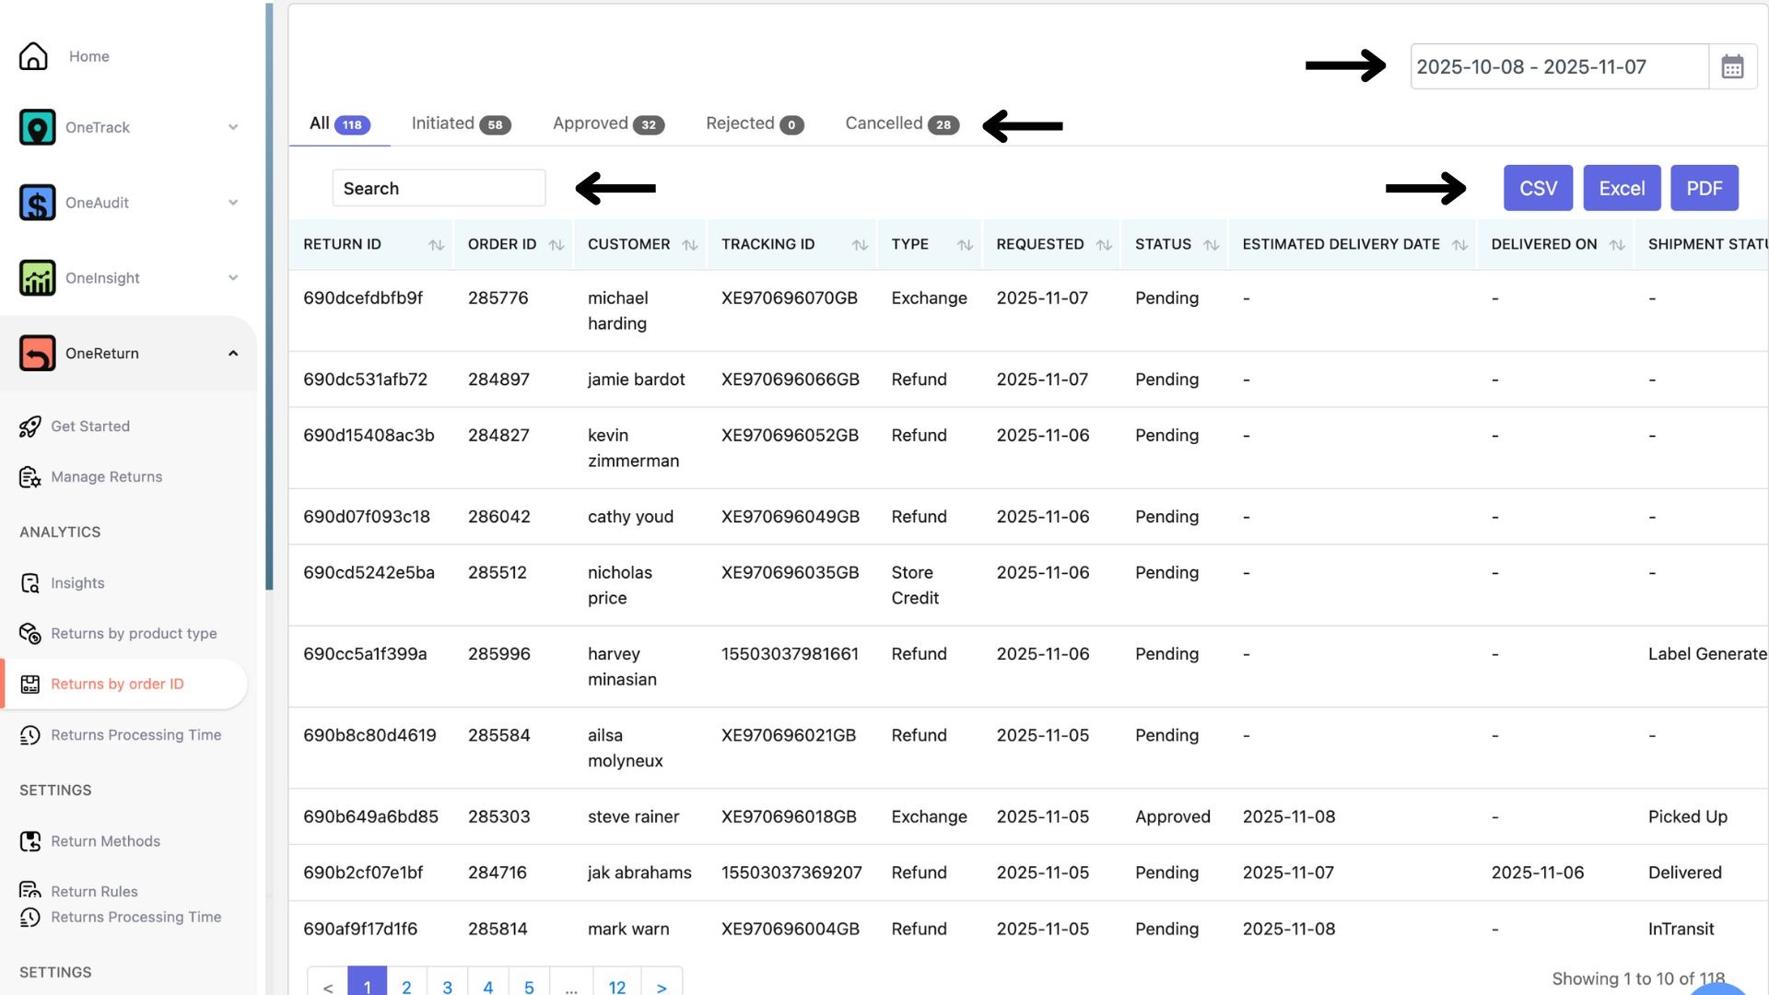Click the OneInsight chart icon
This screenshot has width=1769, height=995.
pos(37,278)
